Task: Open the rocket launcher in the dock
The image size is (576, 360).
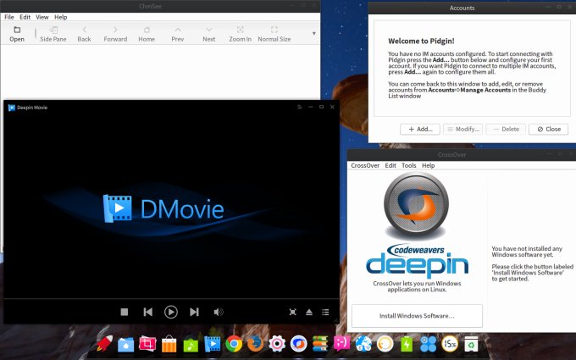Action: tap(104, 344)
